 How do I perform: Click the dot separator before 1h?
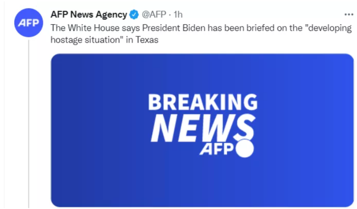170,15
